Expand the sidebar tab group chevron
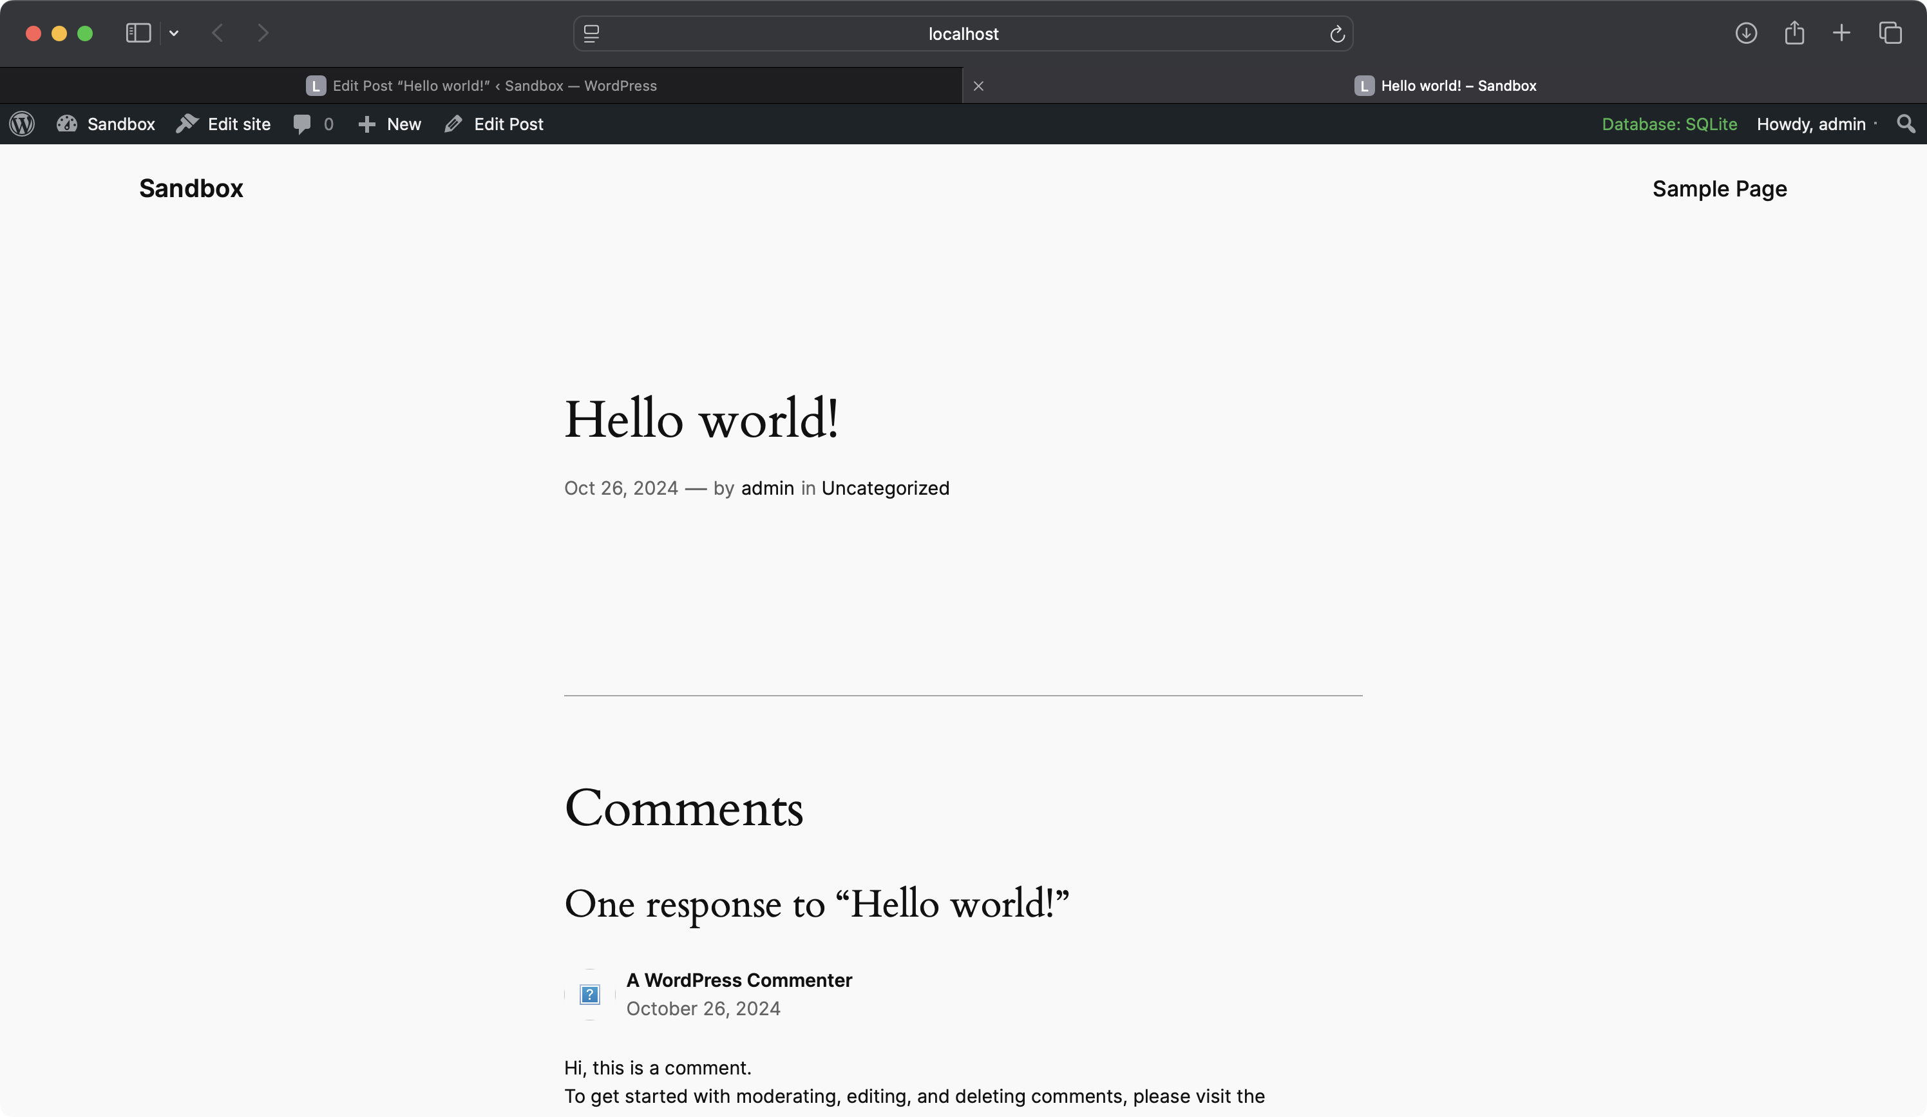1927x1117 pixels. [x=175, y=33]
